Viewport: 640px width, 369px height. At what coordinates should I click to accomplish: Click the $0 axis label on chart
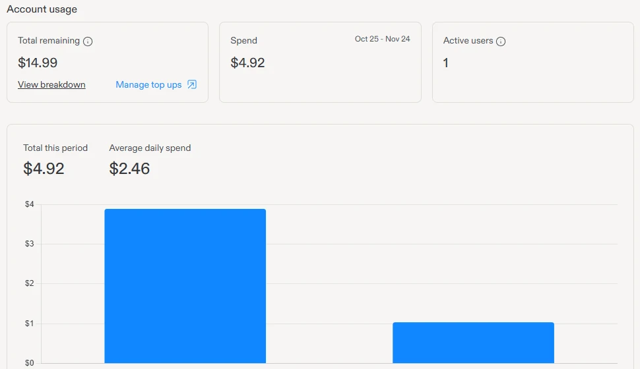pyautogui.click(x=30, y=363)
